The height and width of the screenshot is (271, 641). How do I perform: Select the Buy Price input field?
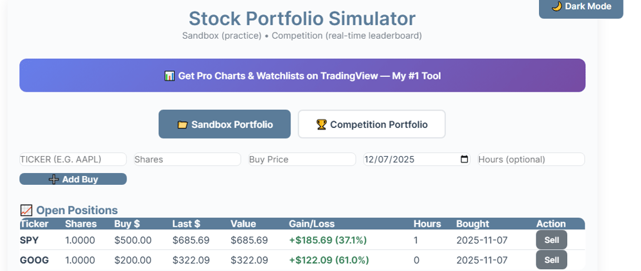click(x=302, y=159)
